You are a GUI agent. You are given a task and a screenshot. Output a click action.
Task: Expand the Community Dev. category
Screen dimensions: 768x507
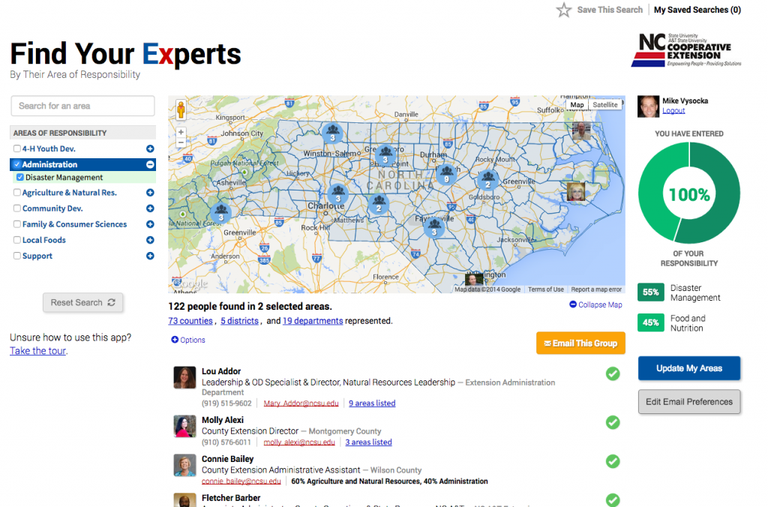pyautogui.click(x=150, y=208)
